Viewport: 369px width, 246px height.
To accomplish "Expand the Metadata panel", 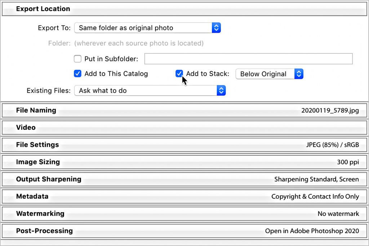I will click(184, 196).
